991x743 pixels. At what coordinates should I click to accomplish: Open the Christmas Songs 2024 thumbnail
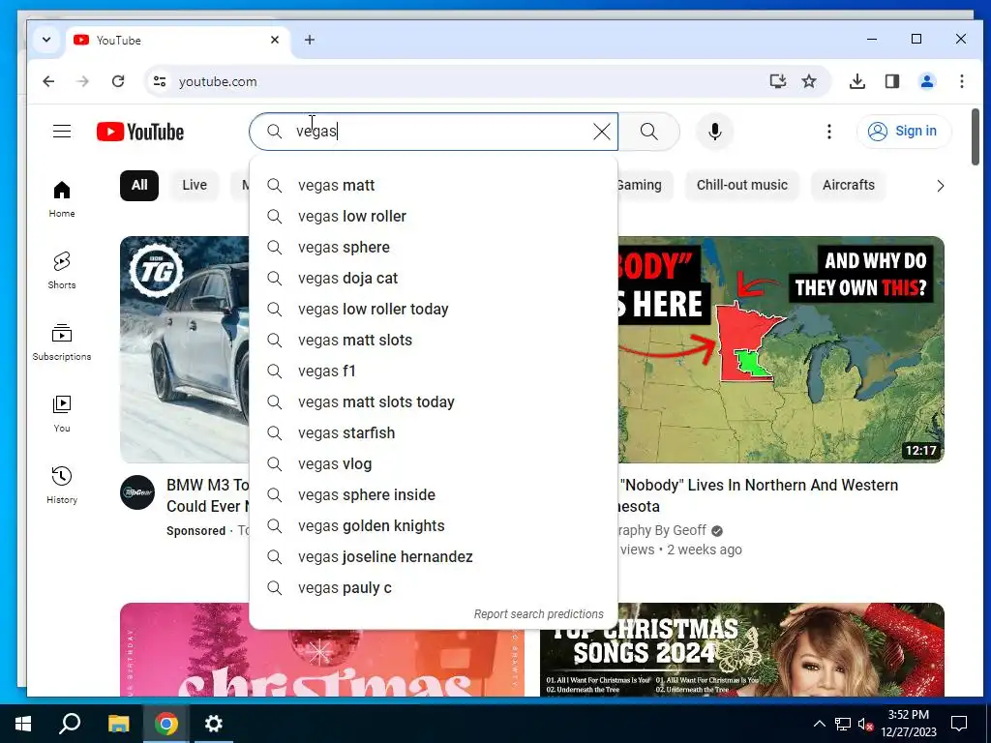742,649
